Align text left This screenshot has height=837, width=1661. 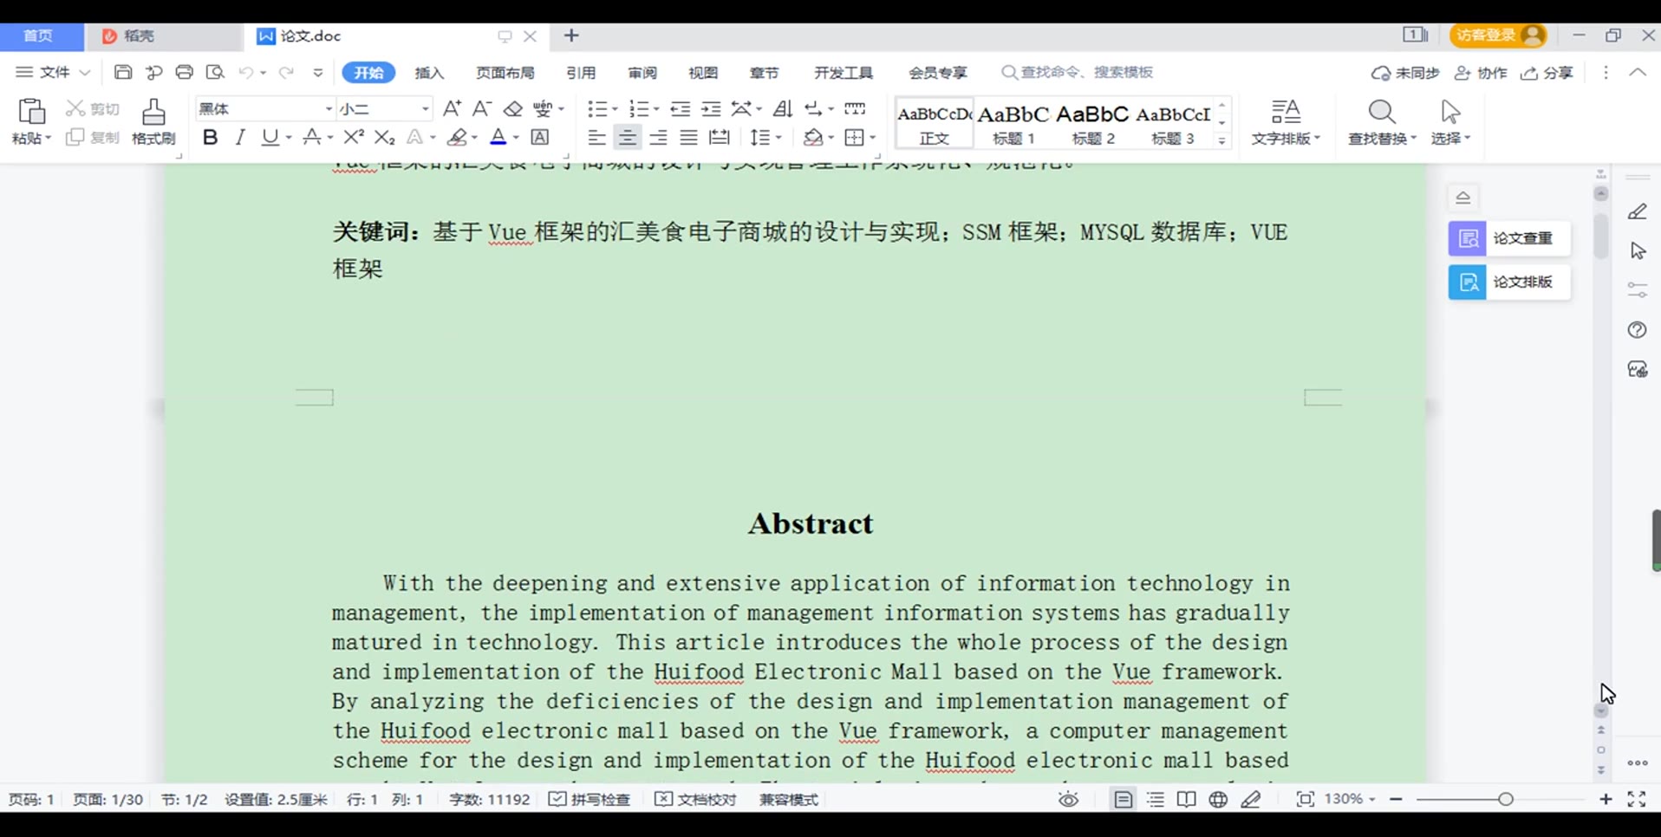click(596, 137)
